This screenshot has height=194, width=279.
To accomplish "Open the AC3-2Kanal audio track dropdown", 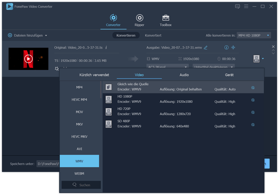I will coord(167,66).
